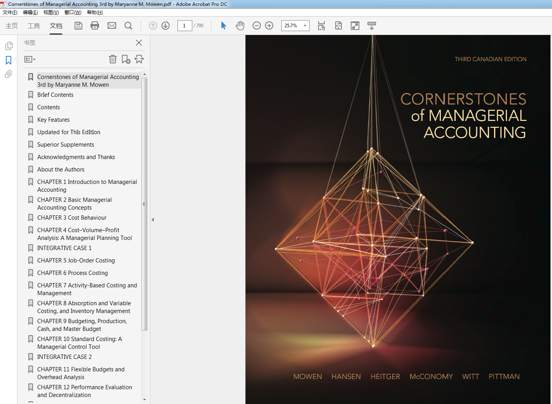Print the document via printer icon
Screen dimensions: 552x404
point(95,26)
